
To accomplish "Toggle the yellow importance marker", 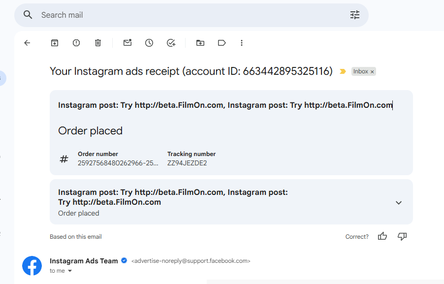I will pyautogui.click(x=343, y=71).
